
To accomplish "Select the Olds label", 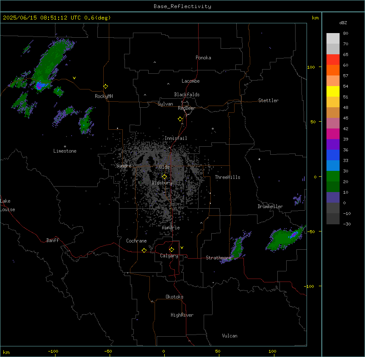I will 164,167.
